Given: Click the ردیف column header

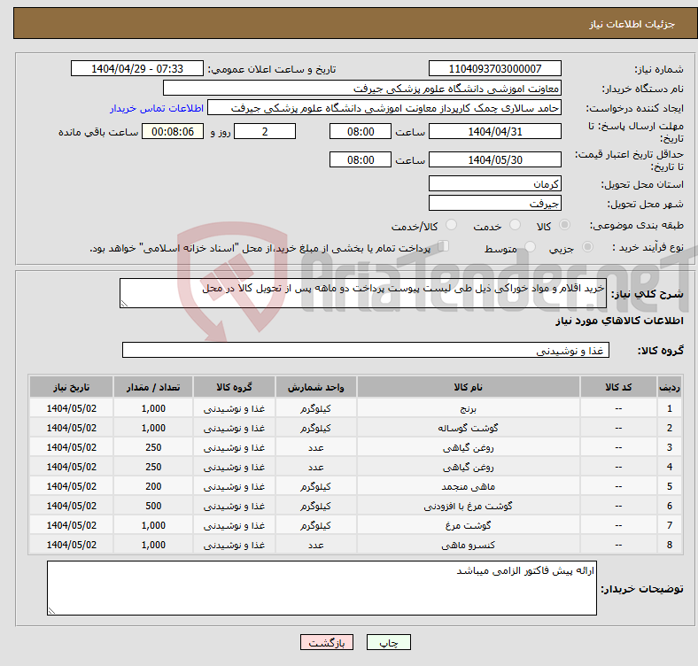Looking at the screenshot, I should 669,387.
